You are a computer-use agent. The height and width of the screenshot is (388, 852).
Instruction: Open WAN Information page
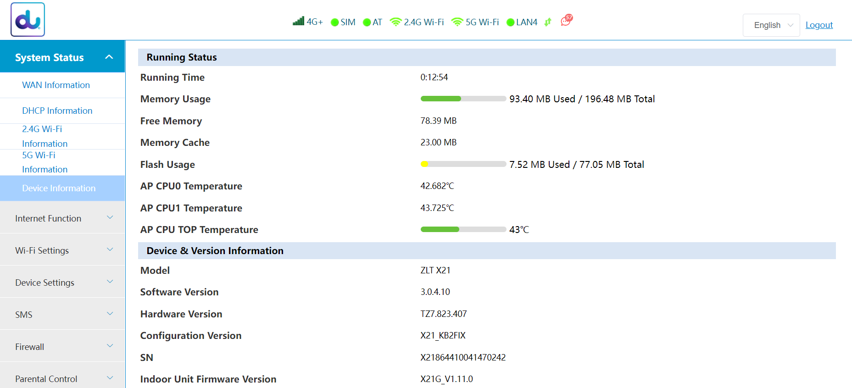point(56,85)
